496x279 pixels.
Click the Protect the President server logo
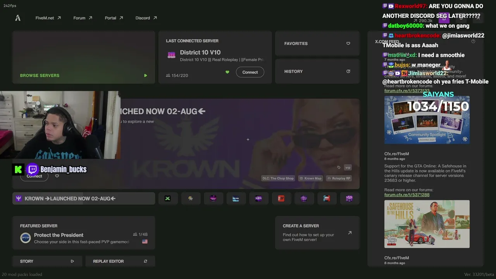click(x=26, y=238)
